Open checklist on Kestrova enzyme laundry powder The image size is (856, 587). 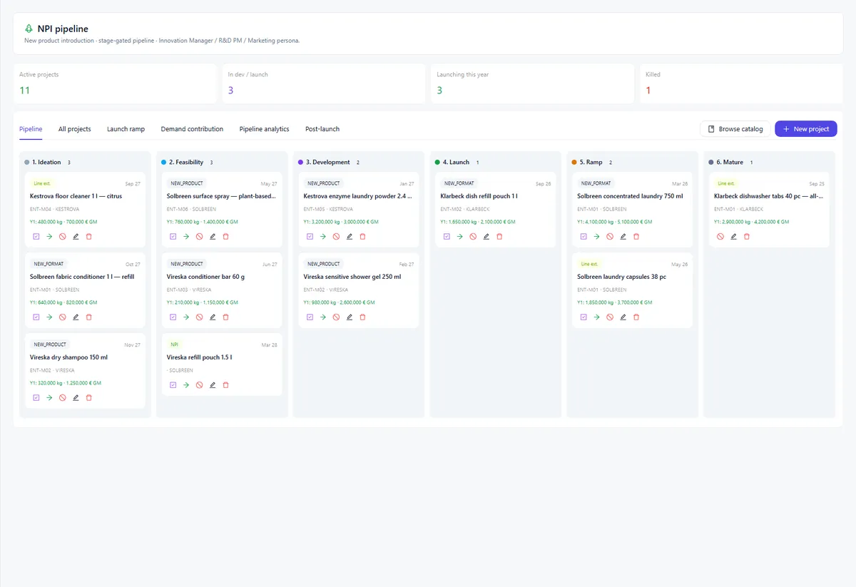(x=310, y=236)
